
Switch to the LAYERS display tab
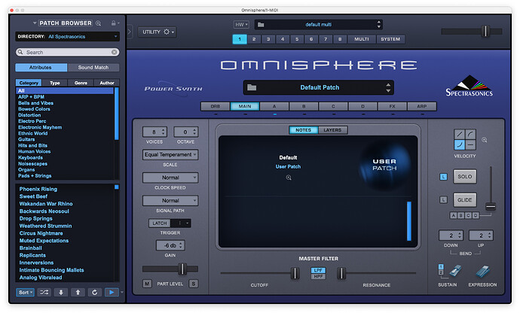tap(332, 130)
